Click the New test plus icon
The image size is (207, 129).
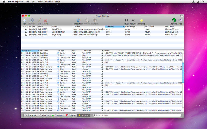click(24, 20)
